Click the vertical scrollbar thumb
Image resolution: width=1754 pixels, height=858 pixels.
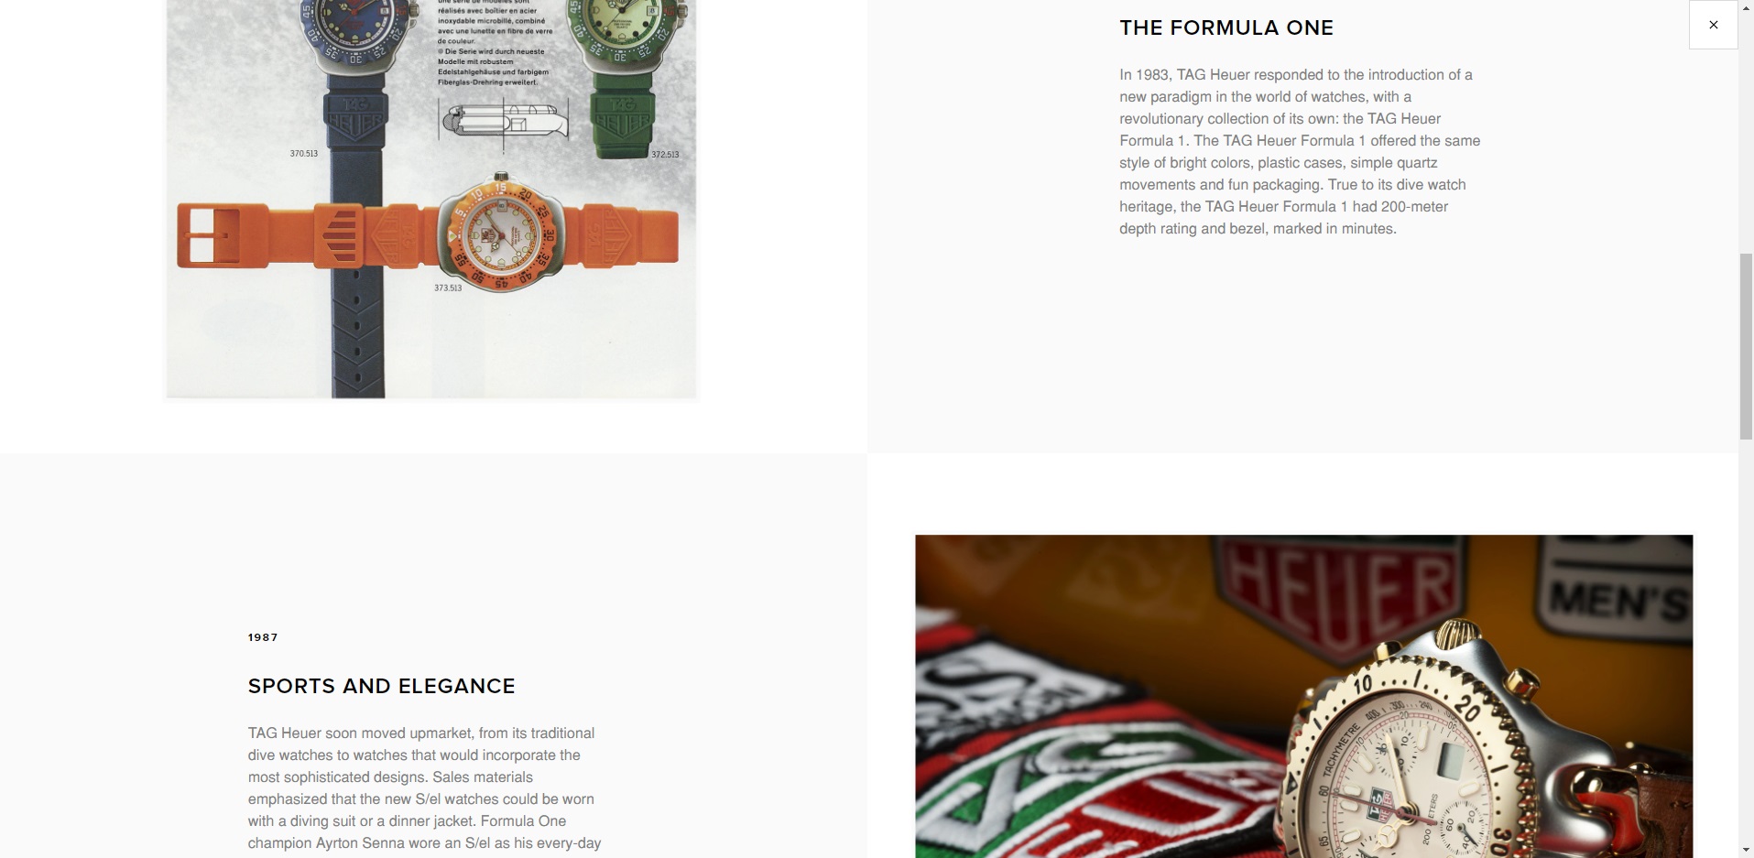(x=1746, y=346)
